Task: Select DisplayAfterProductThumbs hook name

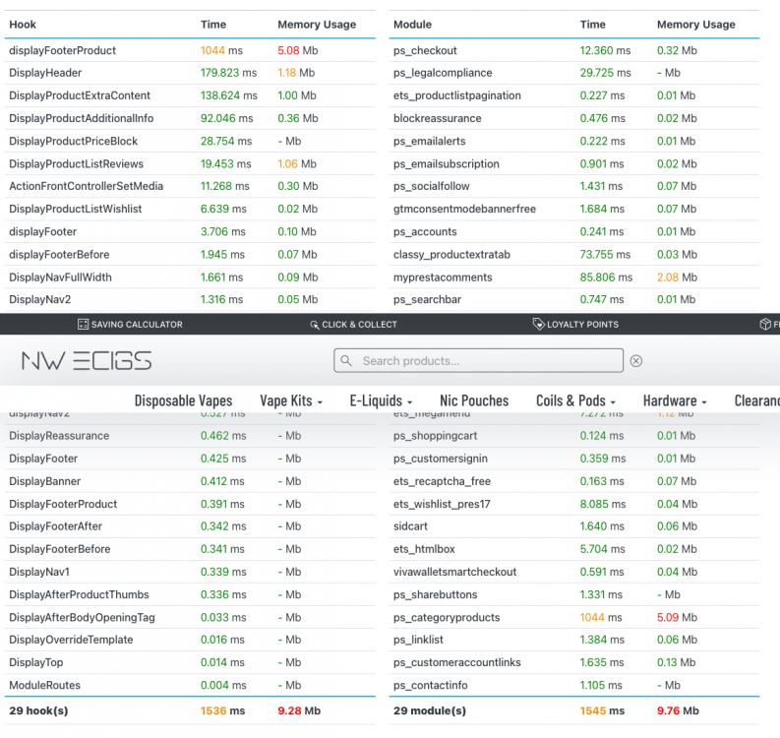Action: [79, 594]
